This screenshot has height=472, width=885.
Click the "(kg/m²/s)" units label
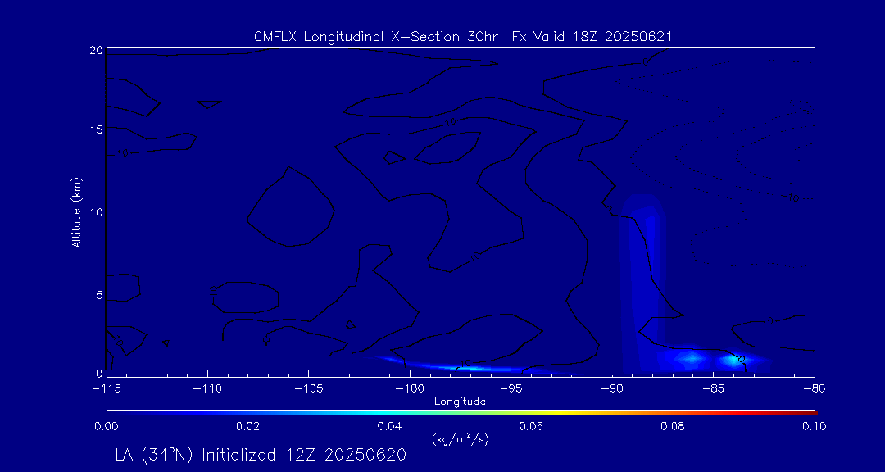pos(460,440)
